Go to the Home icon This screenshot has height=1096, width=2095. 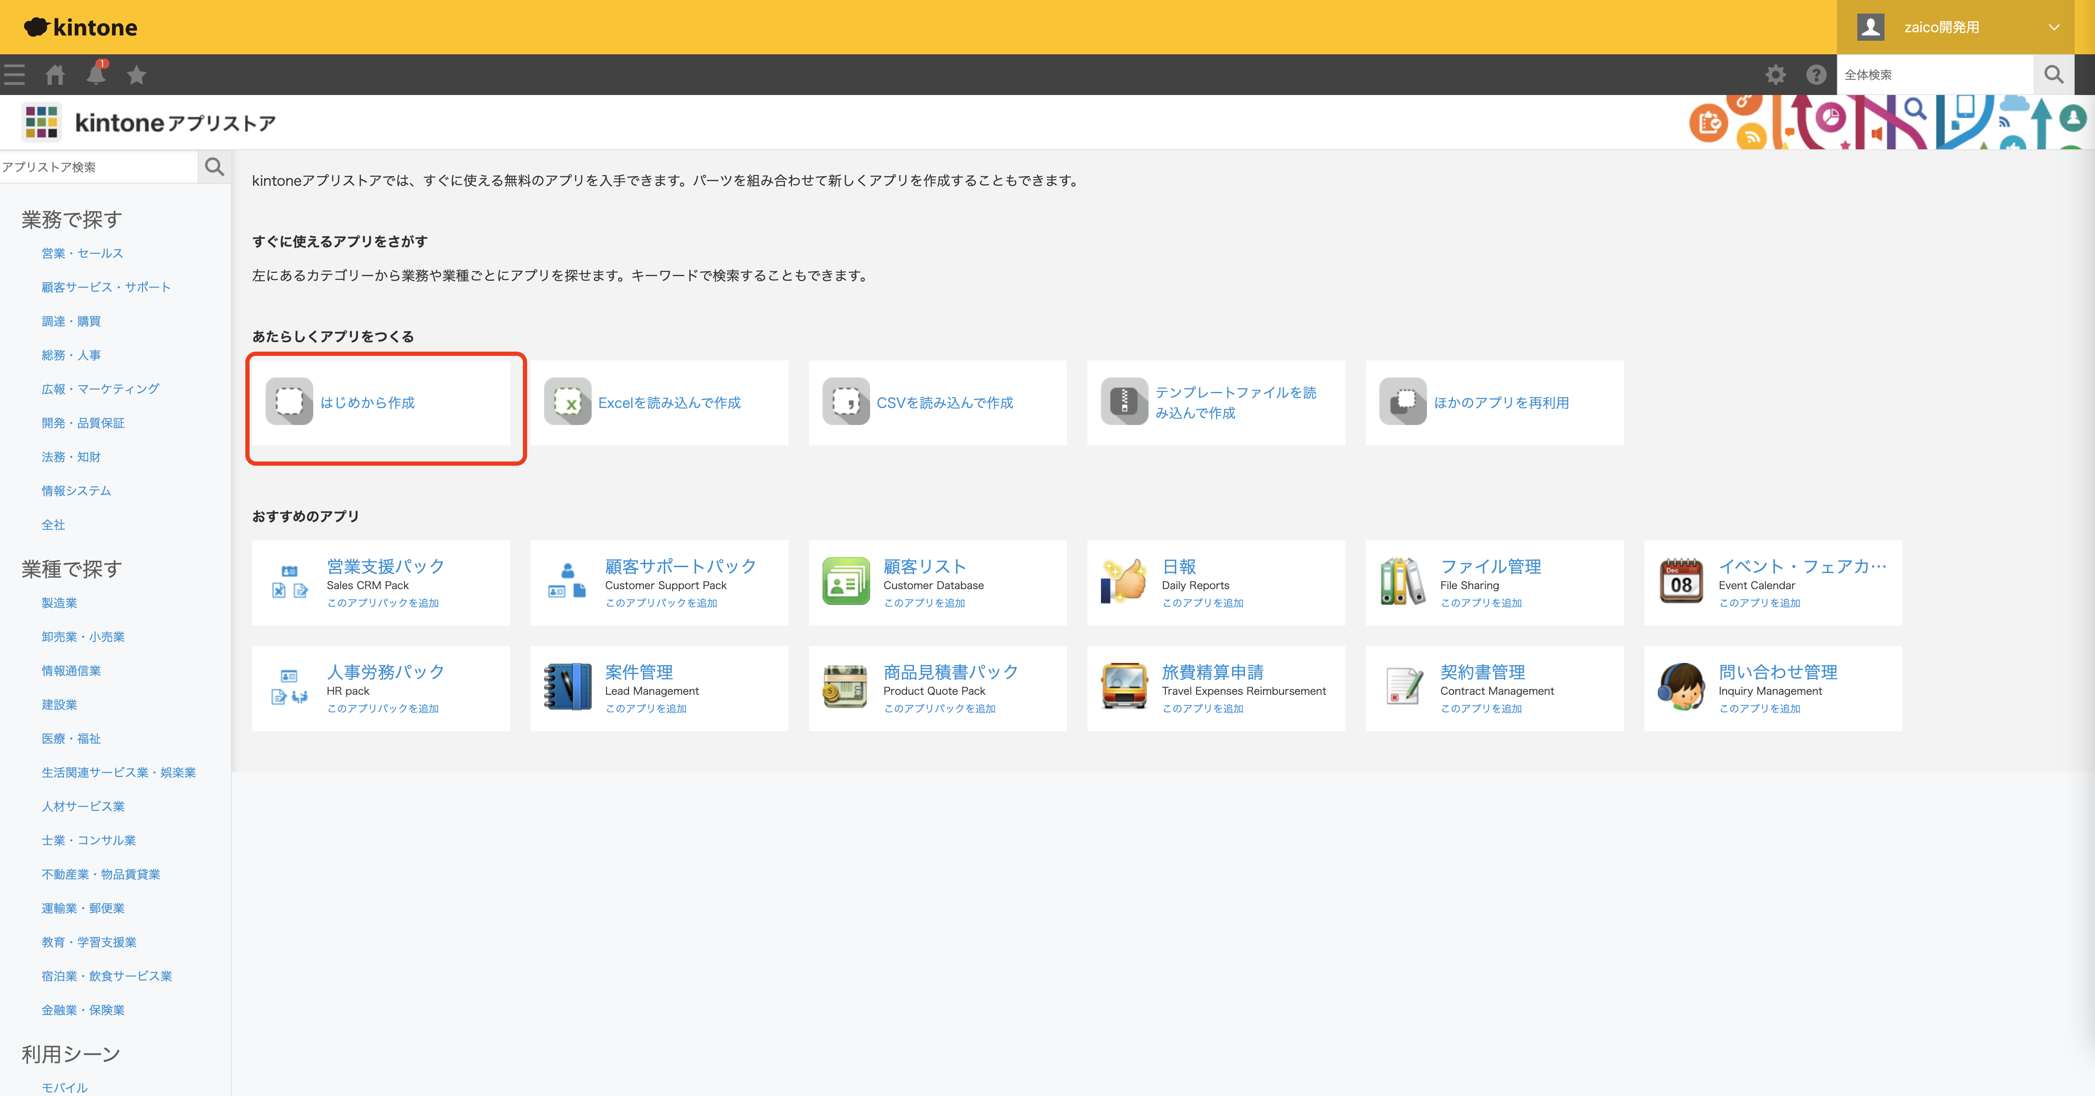coord(55,75)
